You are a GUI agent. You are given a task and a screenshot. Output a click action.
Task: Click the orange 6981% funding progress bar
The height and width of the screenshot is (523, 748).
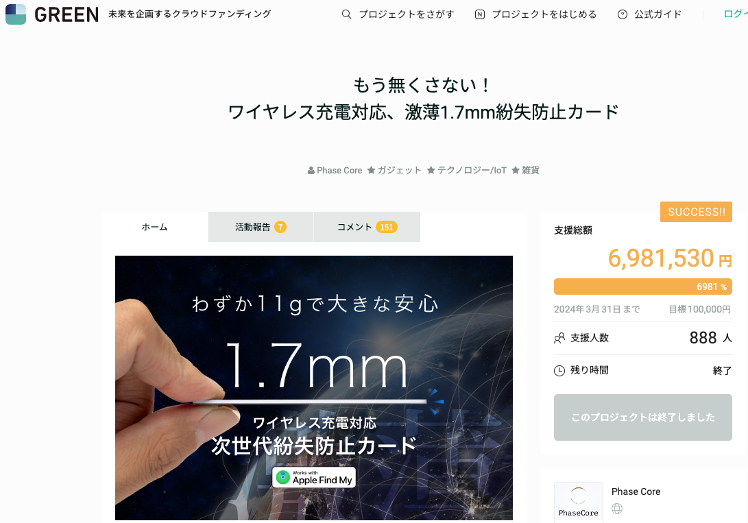click(x=642, y=287)
